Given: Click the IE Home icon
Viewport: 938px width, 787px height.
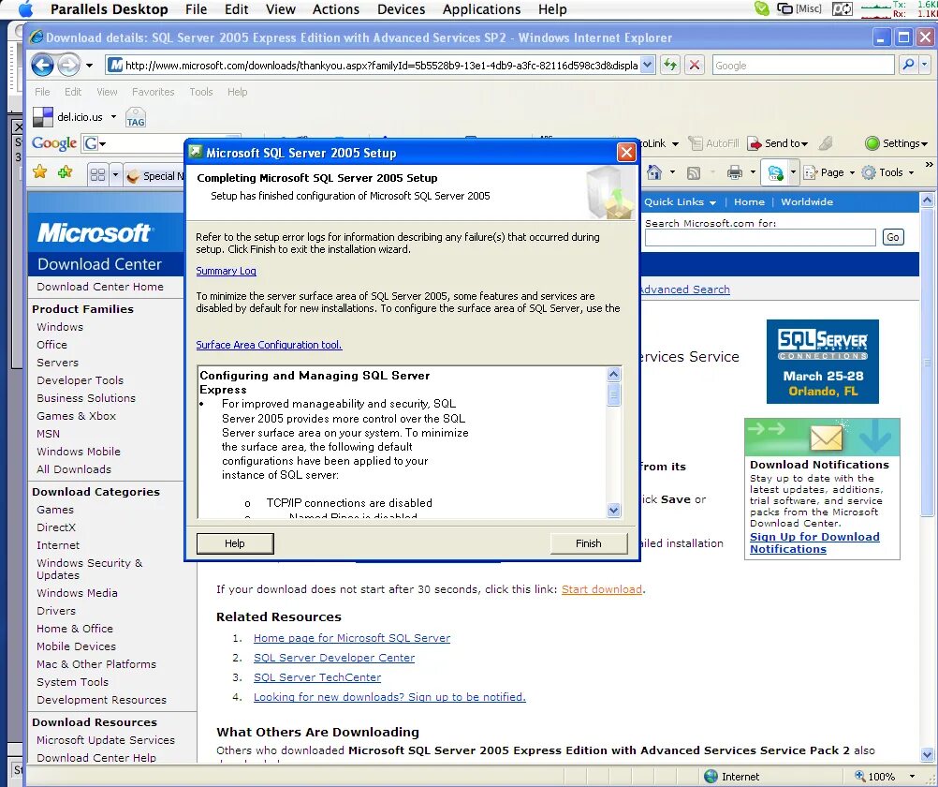Looking at the screenshot, I should click(x=654, y=172).
